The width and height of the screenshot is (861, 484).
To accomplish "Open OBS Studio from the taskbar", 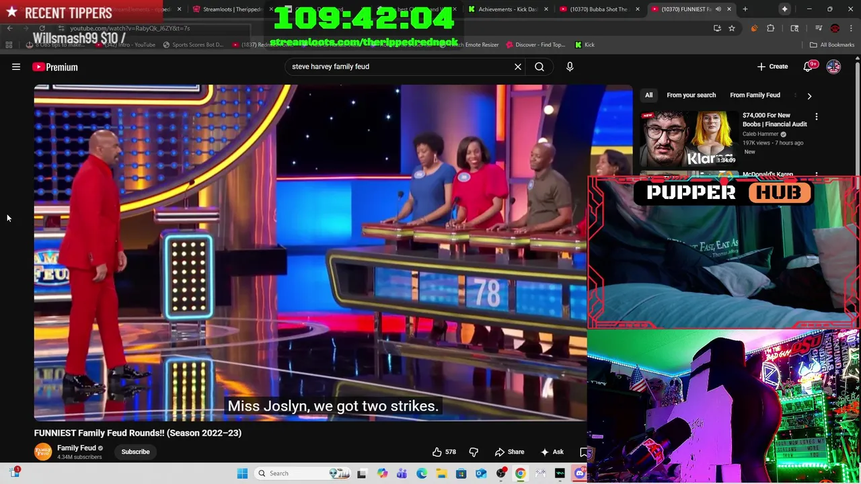I will point(500,473).
